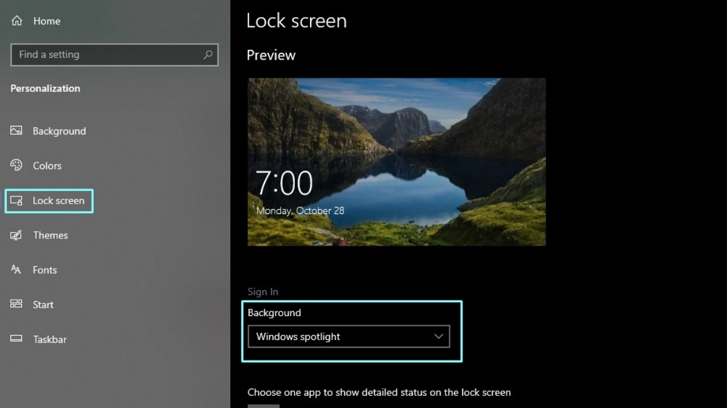Click the Themes brush icon

coord(15,235)
